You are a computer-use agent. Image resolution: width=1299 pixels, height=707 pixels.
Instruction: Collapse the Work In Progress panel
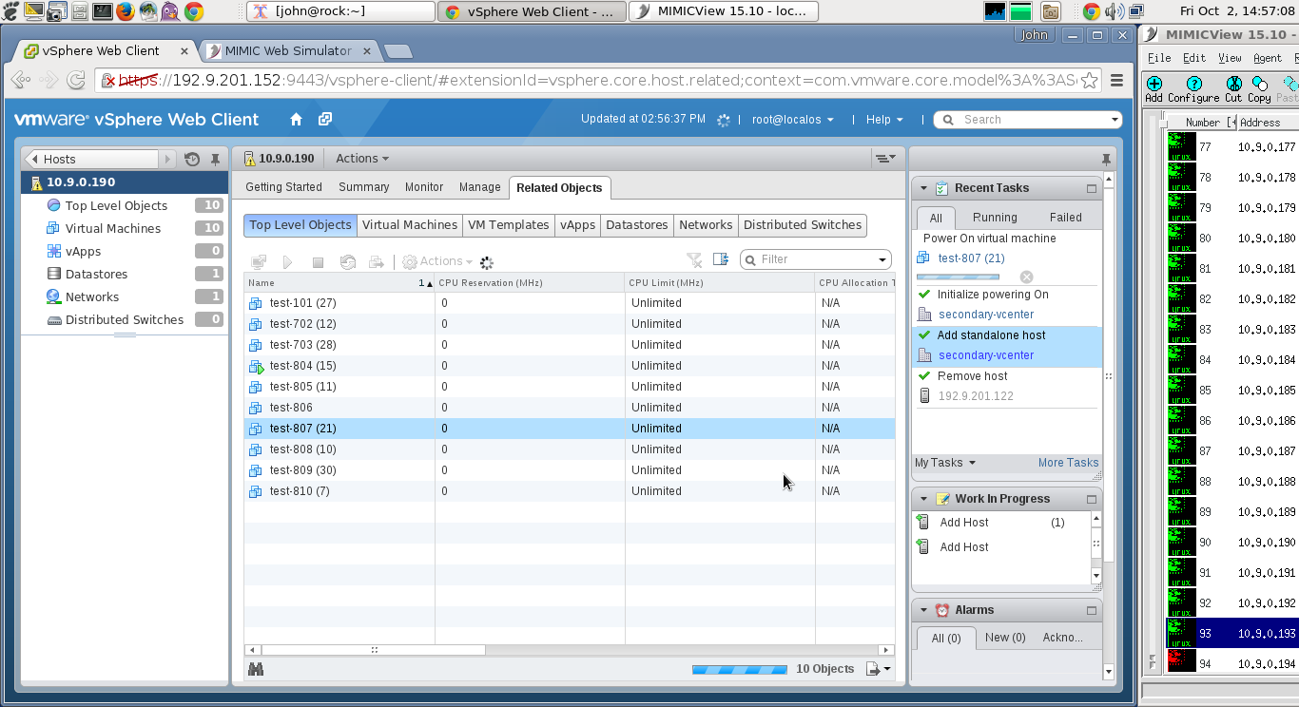[x=922, y=498]
